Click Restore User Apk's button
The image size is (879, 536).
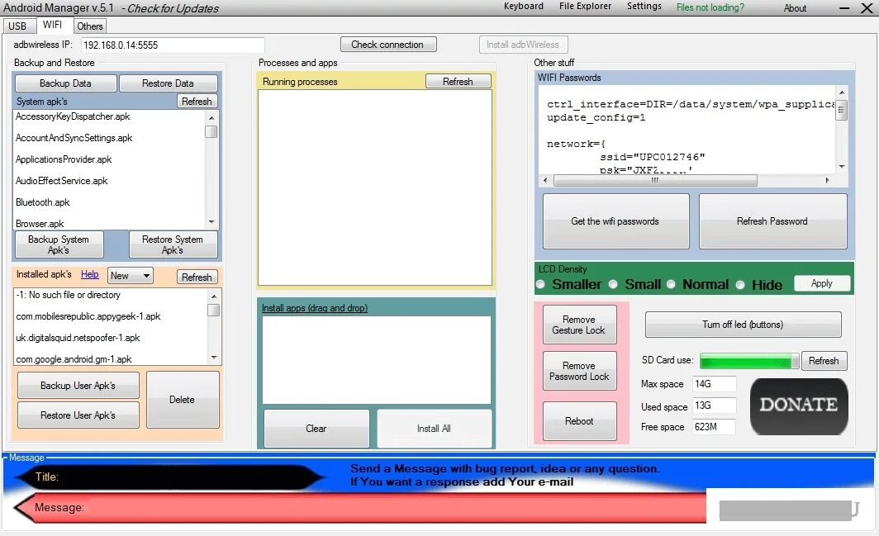point(78,415)
